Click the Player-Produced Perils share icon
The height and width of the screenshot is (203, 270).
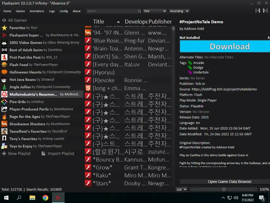click(4, 109)
